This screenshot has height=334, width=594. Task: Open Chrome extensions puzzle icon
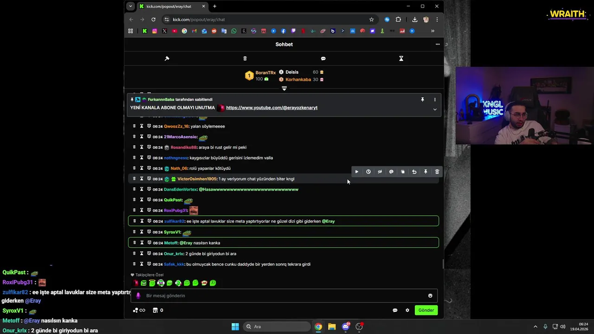pos(398,19)
